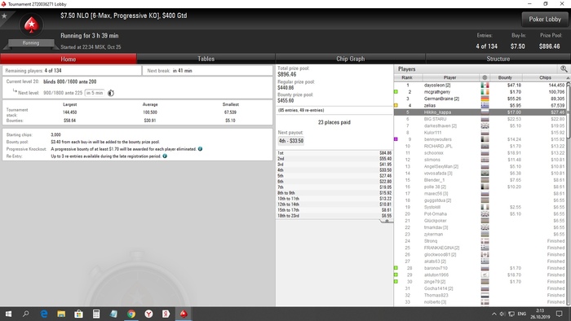The width and height of the screenshot is (571, 321).
Task: Open info icon next to Re-Entry description
Action: (x=165, y=156)
